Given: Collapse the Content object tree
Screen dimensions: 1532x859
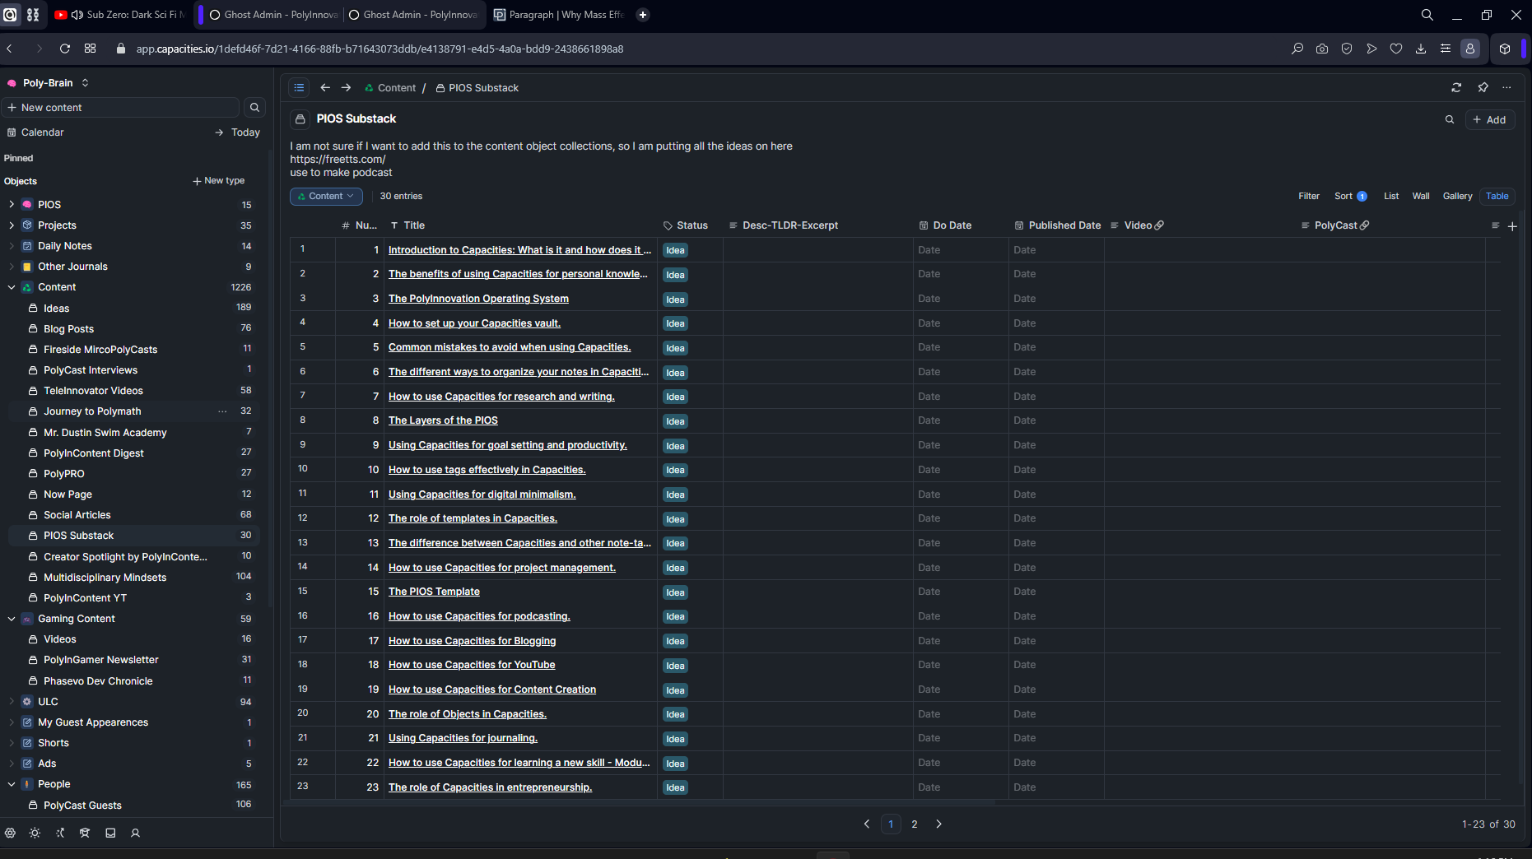Looking at the screenshot, I should point(12,287).
